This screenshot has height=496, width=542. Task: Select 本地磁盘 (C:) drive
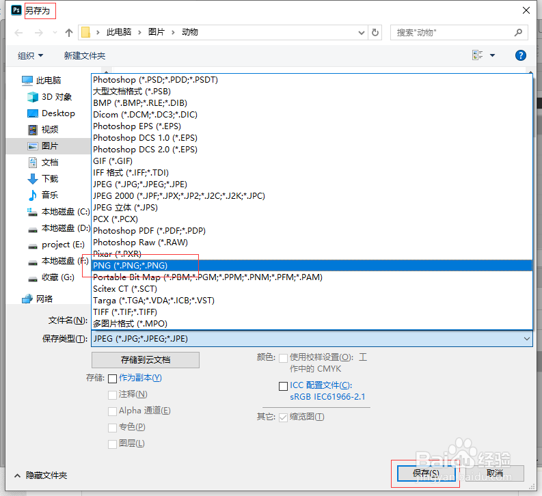coord(58,211)
